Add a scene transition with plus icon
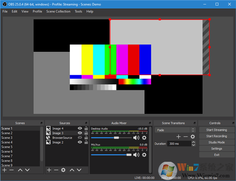 [178, 137]
